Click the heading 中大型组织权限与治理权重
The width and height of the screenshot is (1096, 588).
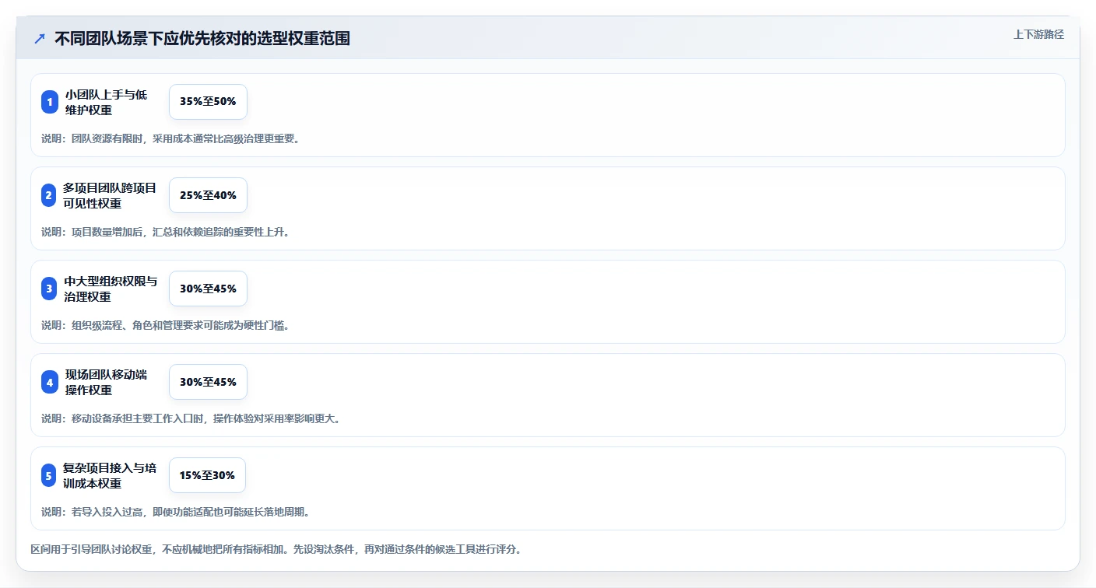pos(111,289)
